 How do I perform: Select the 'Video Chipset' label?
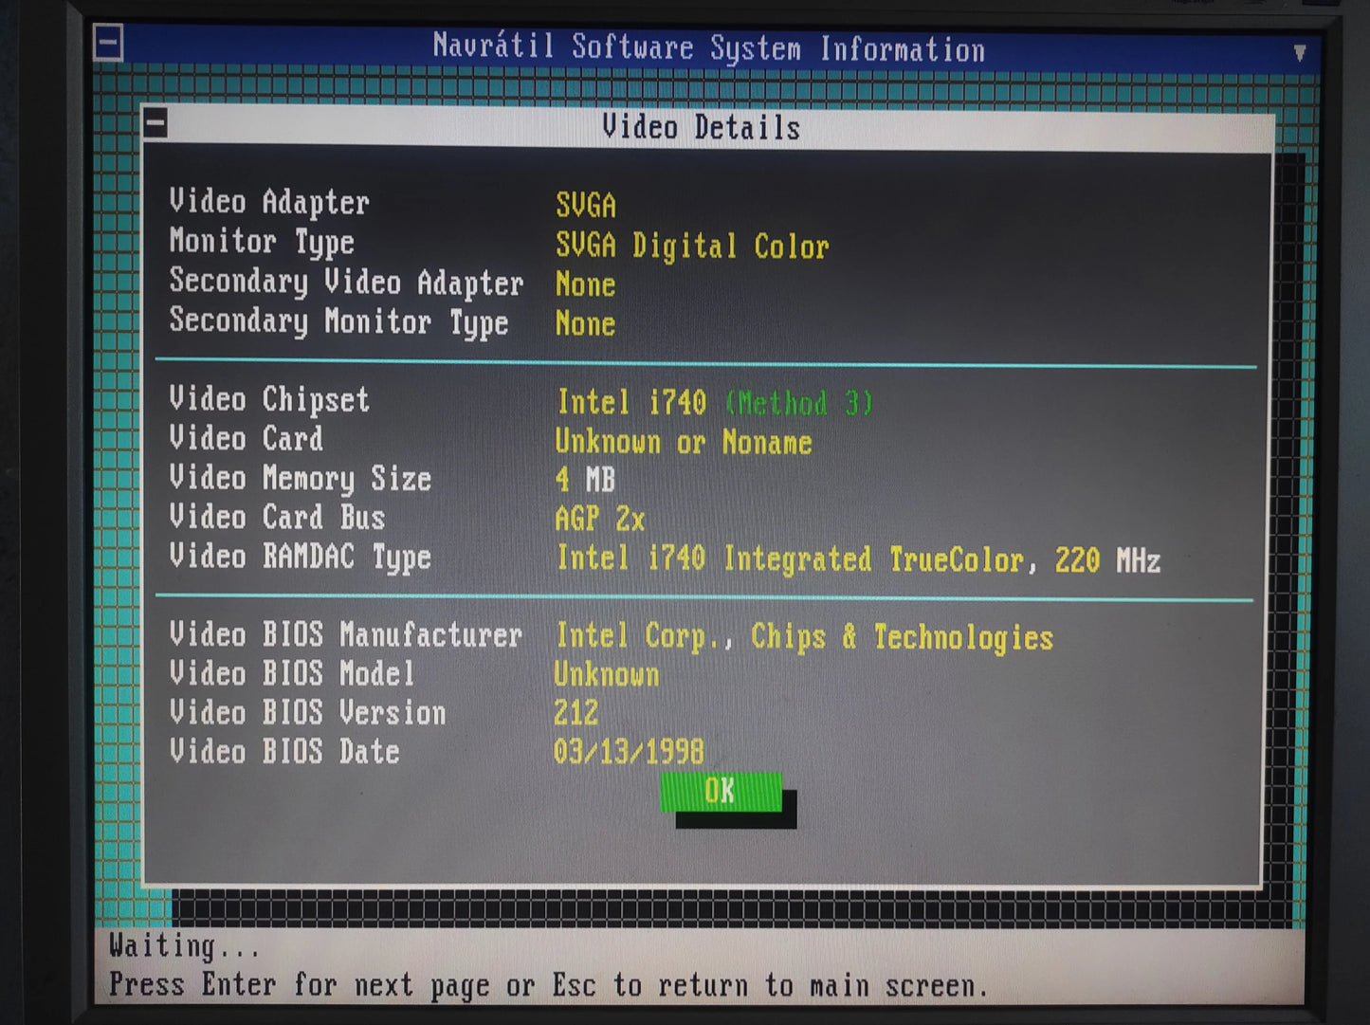[x=269, y=400]
